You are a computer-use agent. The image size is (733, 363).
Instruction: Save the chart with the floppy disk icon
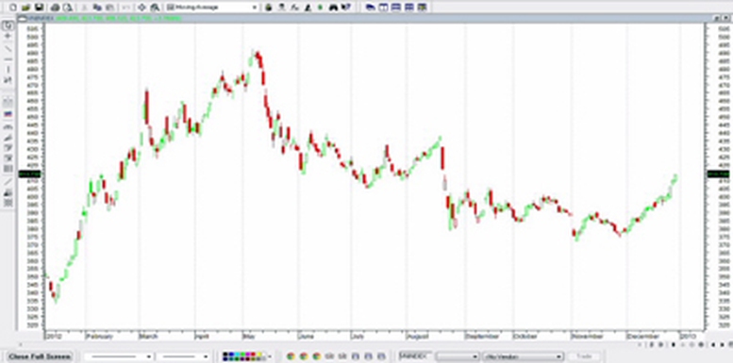[39, 7]
